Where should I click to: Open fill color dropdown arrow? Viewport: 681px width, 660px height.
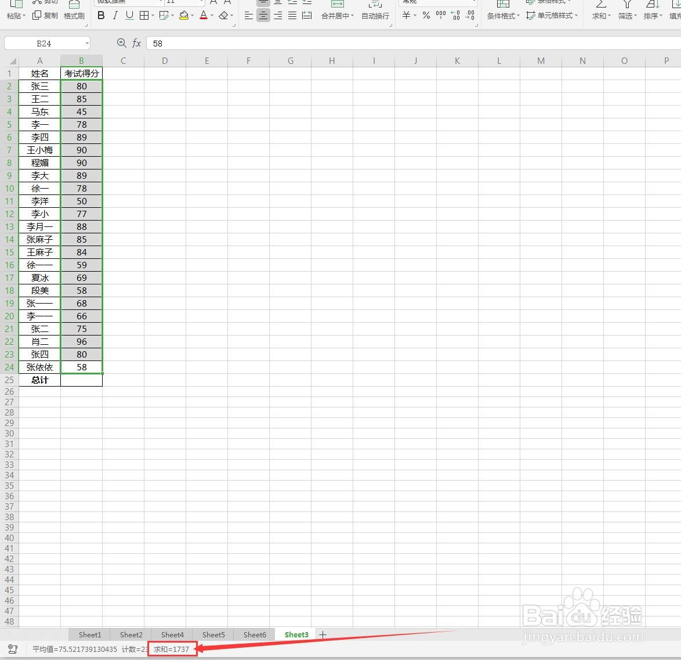click(x=192, y=16)
